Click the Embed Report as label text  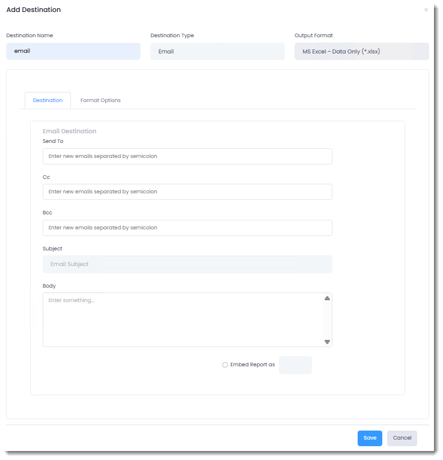tap(252, 365)
